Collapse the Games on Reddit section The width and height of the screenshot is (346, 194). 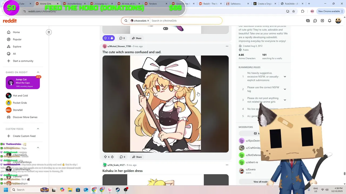point(38,72)
